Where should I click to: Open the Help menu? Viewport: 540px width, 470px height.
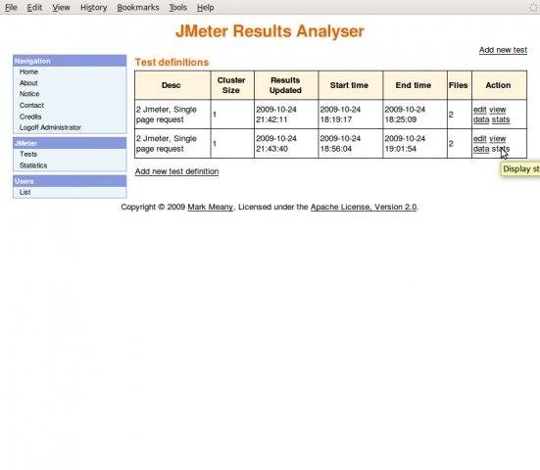tap(205, 7)
